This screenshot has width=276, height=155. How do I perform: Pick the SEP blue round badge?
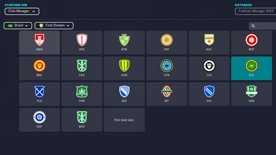[x=39, y=117]
